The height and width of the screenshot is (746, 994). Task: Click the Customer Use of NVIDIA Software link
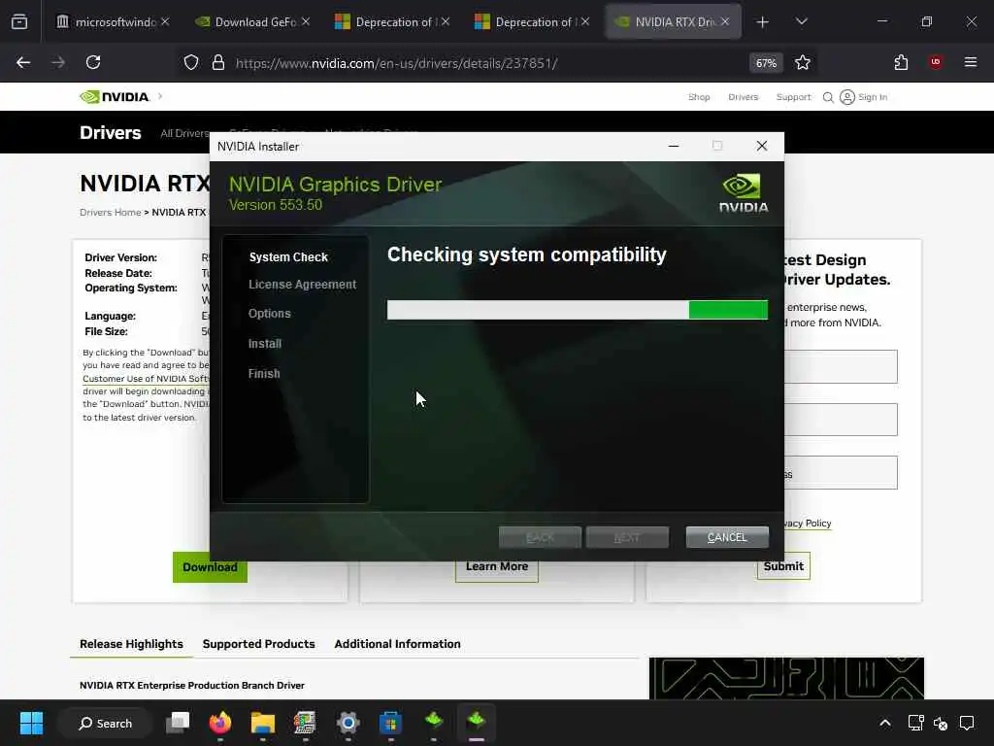146,379
